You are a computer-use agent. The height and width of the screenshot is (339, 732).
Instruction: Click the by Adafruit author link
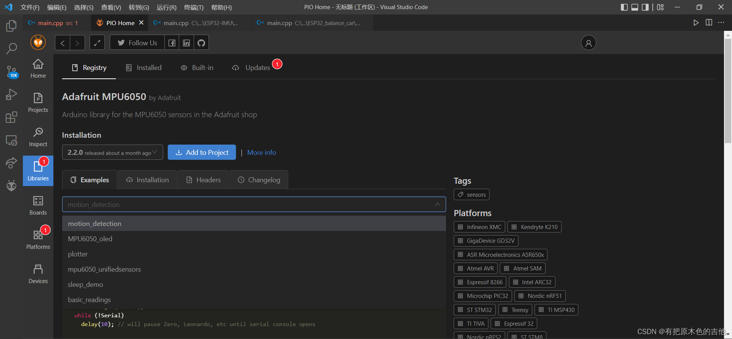[165, 98]
